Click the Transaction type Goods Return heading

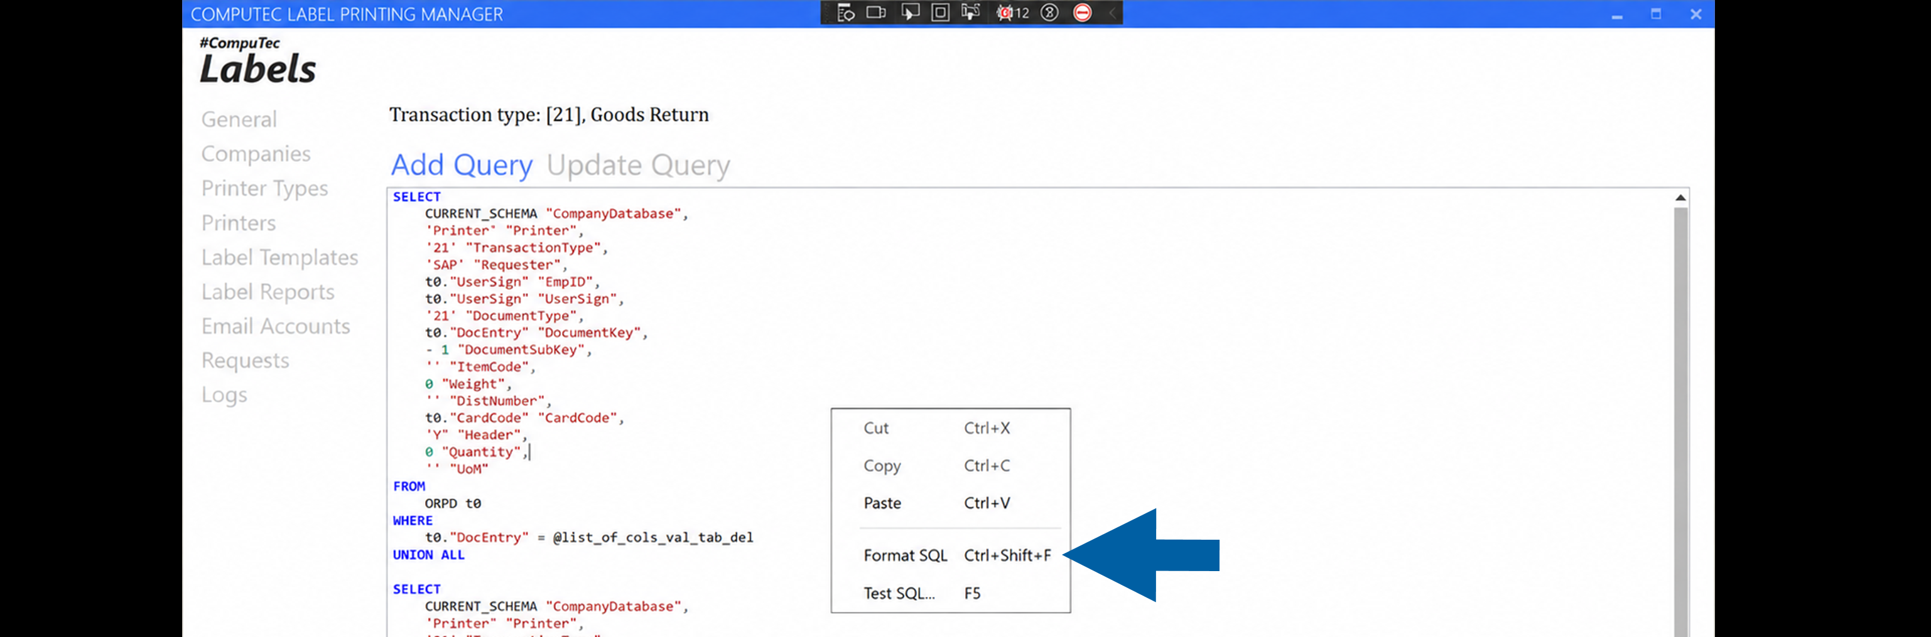pyautogui.click(x=549, y=115)
